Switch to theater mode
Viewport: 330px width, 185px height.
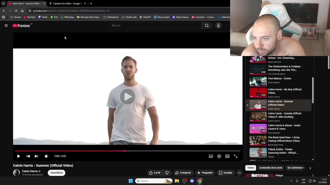pos(227,156)
